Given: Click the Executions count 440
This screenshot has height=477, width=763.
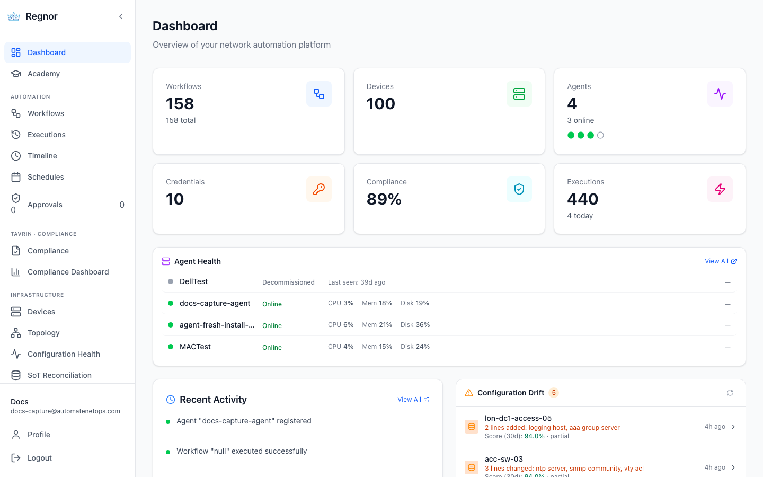Looking at the screenshot, I should [583, 199].
